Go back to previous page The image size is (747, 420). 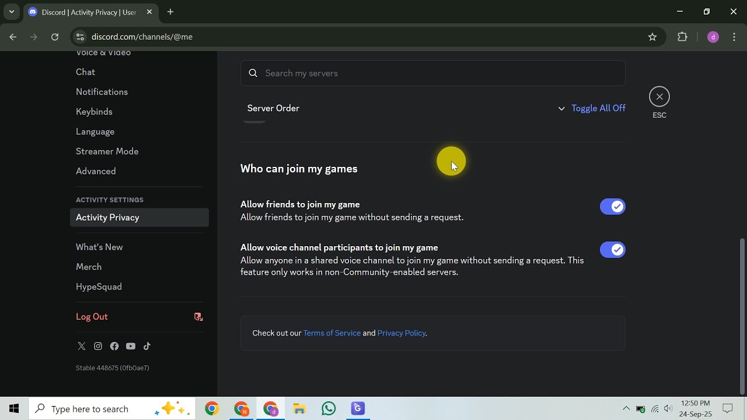13,37
